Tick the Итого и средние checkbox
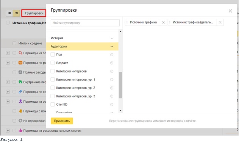The height and width of the screenshot is (148, 239). (14, 43)
